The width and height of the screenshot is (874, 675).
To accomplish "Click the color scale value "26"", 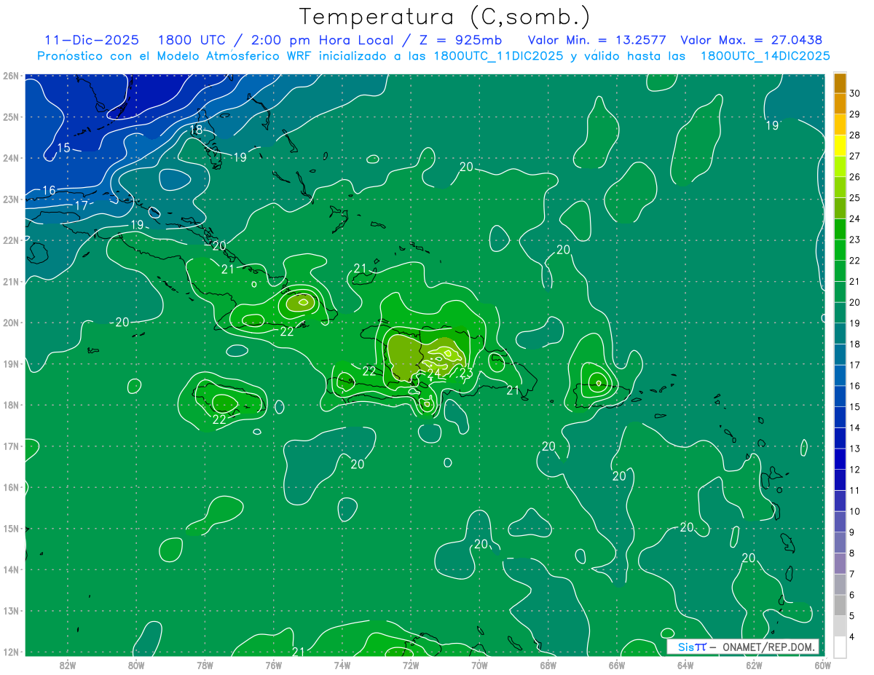I will click(854, 177).
